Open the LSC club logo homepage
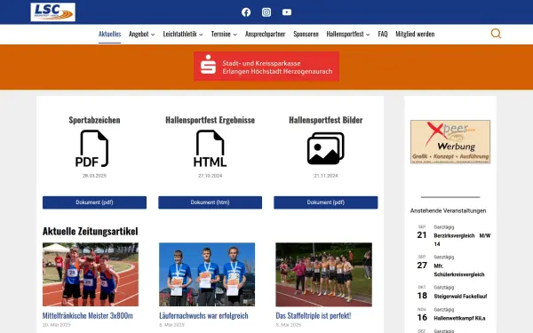This screenshot has width=533, height=333. (53, 12)
